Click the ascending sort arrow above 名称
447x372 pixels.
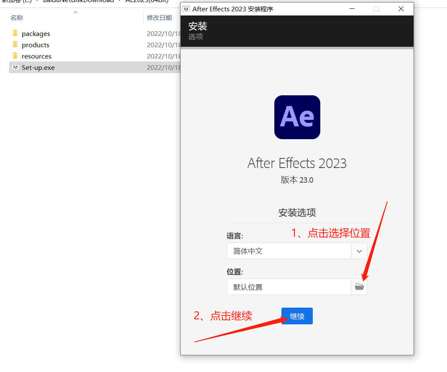point(75,12)
